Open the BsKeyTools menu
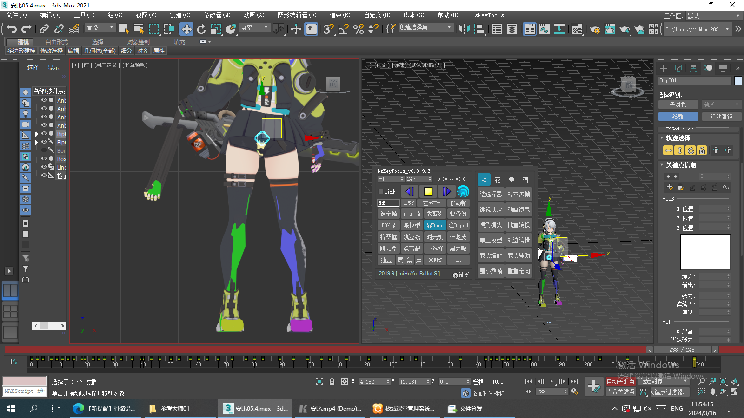Viewport: 744px width, 418px height. (x=487, y=15)
